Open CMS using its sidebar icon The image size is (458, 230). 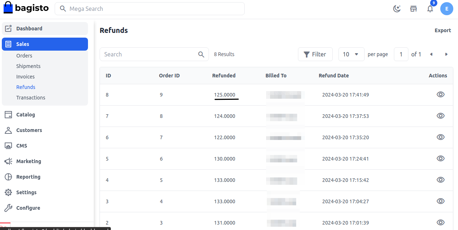click(x=8, y=146)
